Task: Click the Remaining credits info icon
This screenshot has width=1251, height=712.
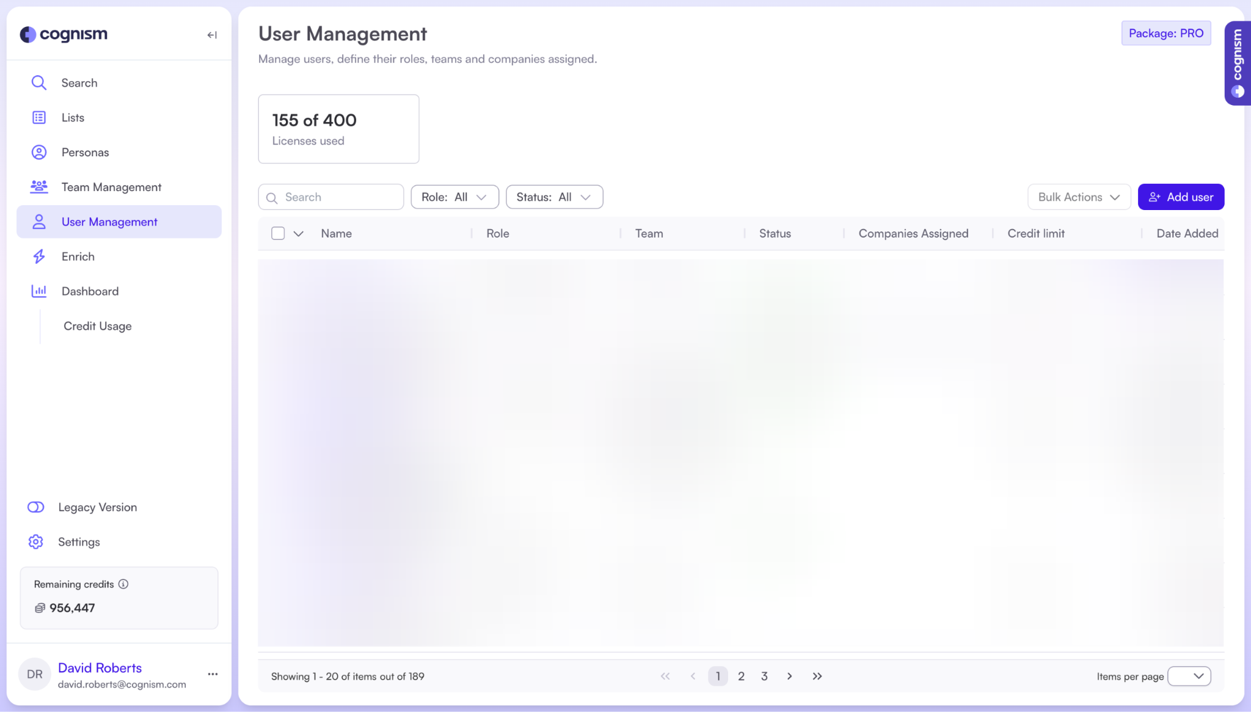Action: pyautogui.click(x=123, y=584)
